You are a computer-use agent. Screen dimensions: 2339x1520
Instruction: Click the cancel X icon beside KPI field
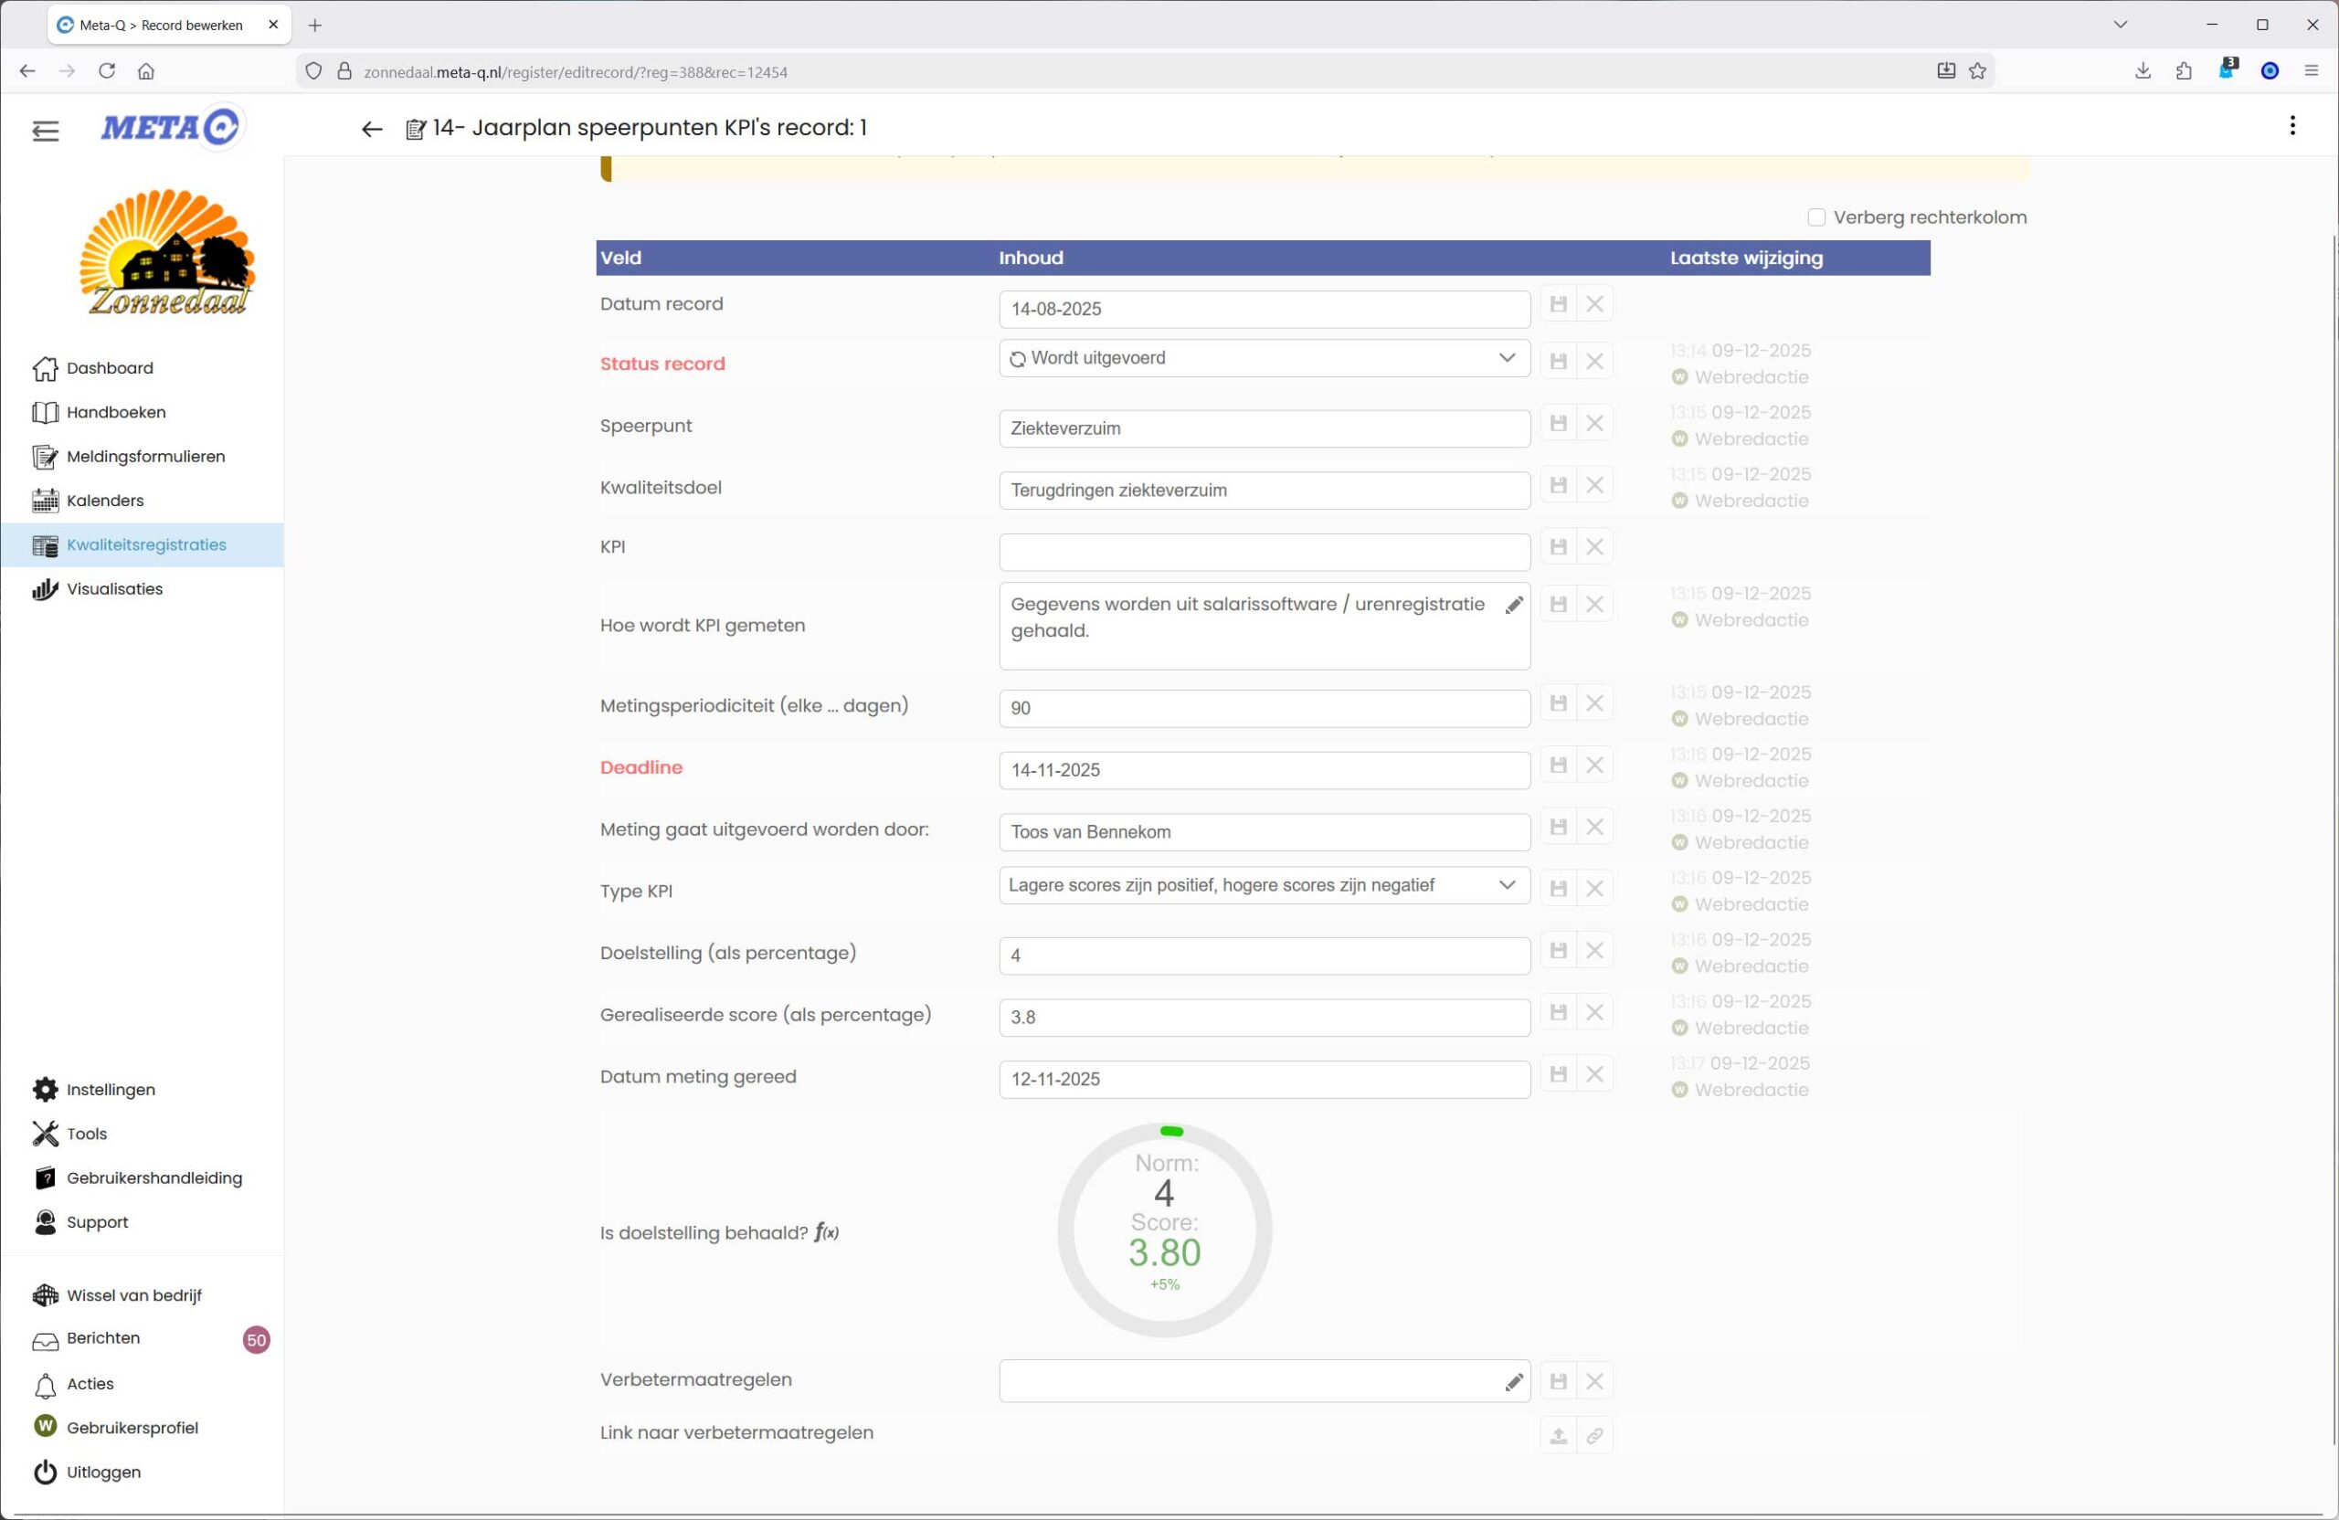point(1594,546)
